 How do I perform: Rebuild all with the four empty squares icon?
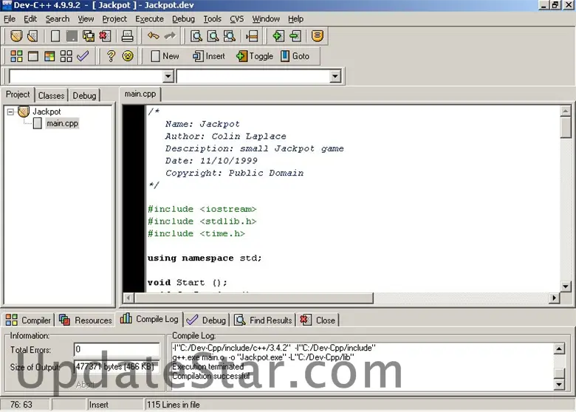66,56
